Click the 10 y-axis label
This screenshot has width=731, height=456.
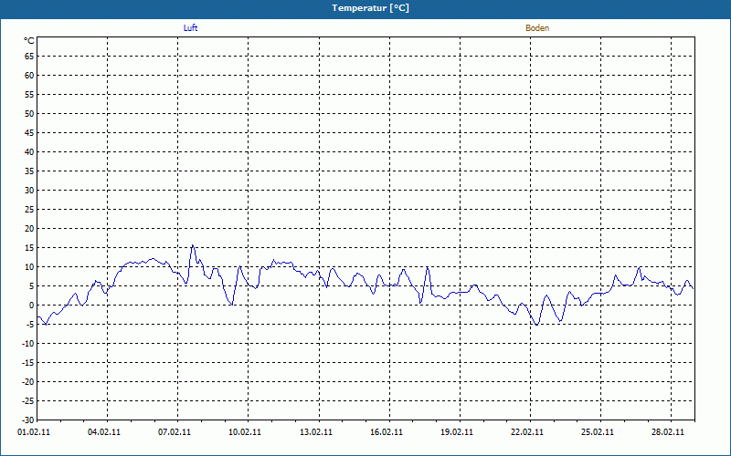29,266
